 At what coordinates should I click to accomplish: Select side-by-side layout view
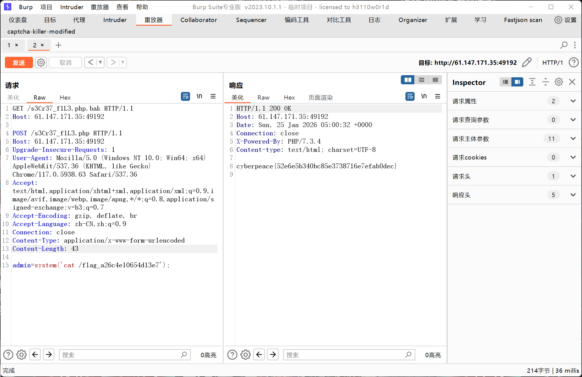pos(408,80)
